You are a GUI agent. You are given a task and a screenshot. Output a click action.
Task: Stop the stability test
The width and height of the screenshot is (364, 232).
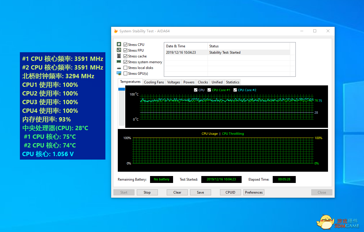(x=147, y=192)
